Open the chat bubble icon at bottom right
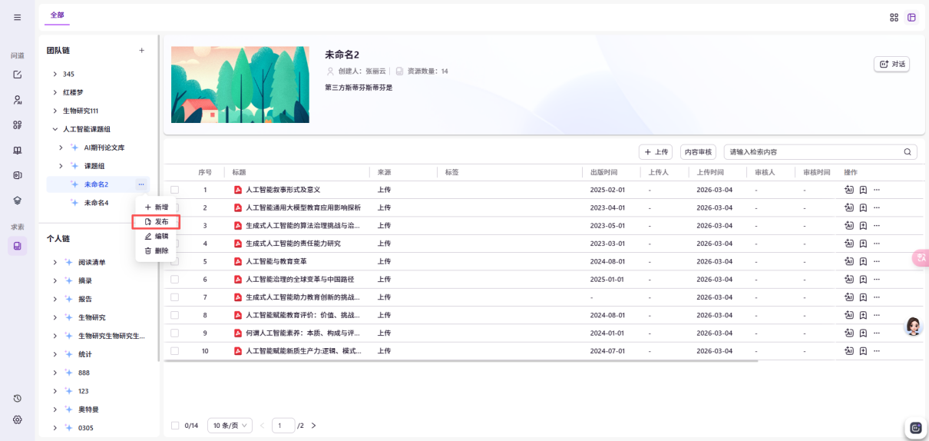This screenshot has width=929, height=441. 915,428
